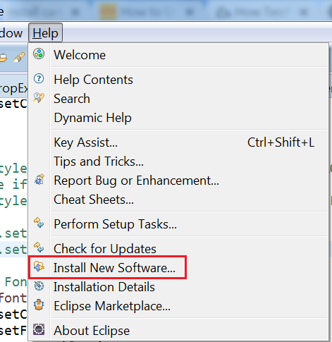The width and height of the screenshot is (332, 342).
Task: Choose Report Bug or Enhancement...
Action: coord(178,181)
